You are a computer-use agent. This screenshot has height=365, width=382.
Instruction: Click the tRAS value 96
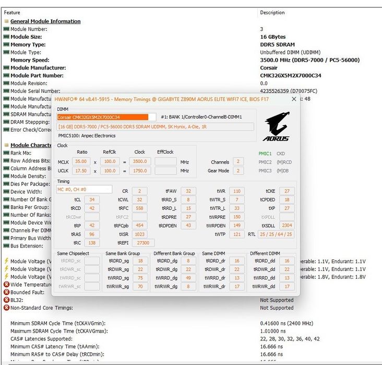click(x=92, y=234)
